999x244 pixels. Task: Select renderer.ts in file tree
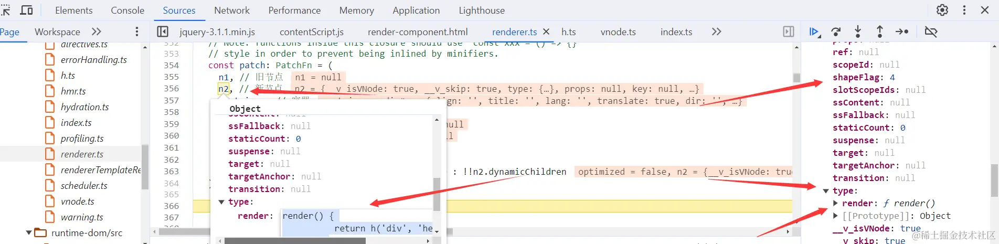coord(82,154)
